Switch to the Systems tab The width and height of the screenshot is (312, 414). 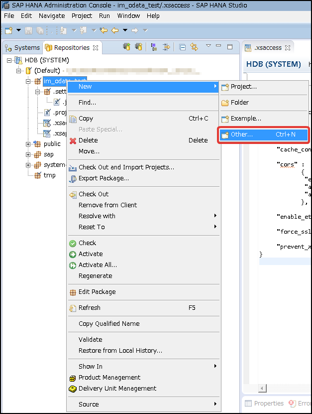coord(22,48)
